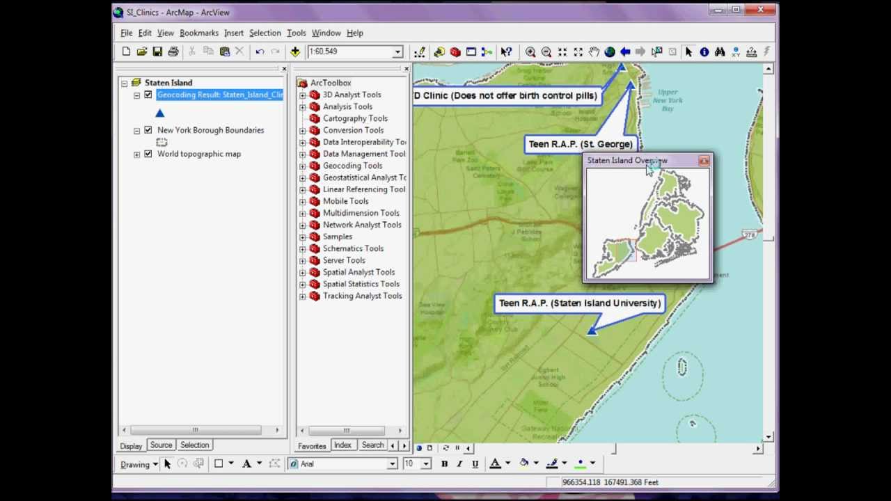Collapse the Staten Island data frame

pos(125,83)
